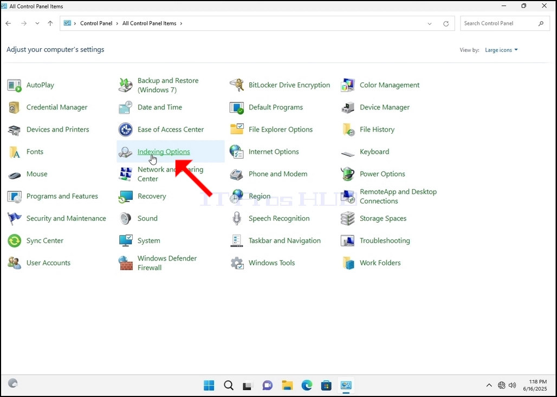Expand chevron before Control Panel breadcrumb

(x=75, y=23)
